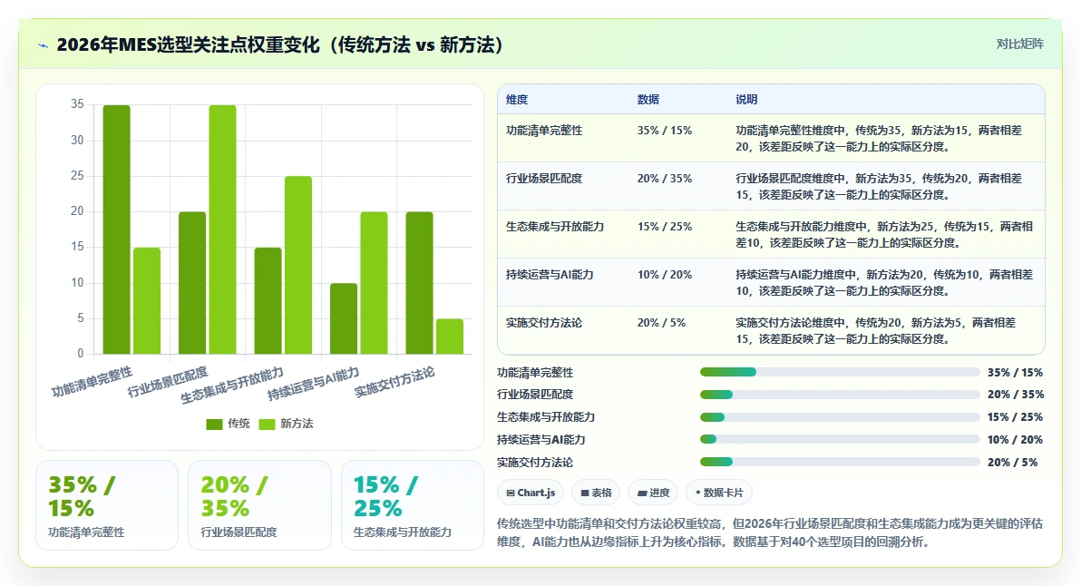Click chart axis label 实施交付方法论
This screenshot has height=586, width=1081.
click(395, 383)
